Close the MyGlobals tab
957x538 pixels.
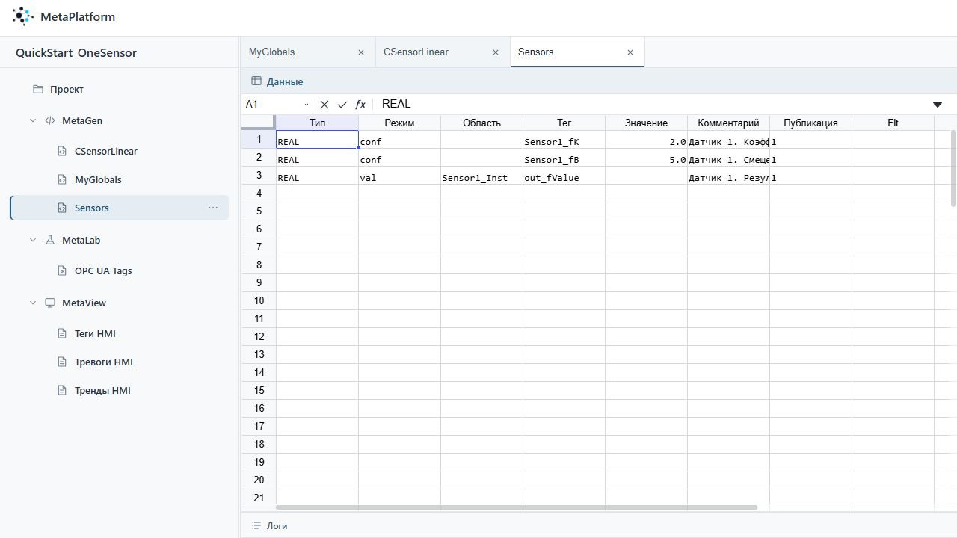tap(361, 52)
